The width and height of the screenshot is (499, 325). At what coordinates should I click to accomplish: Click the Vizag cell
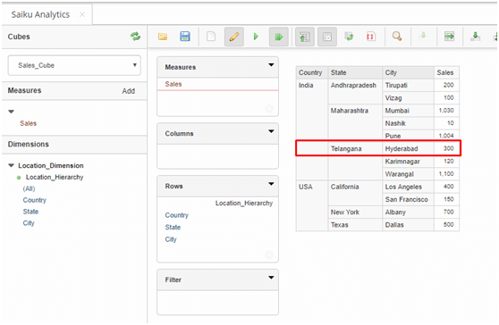click(409, 98)
